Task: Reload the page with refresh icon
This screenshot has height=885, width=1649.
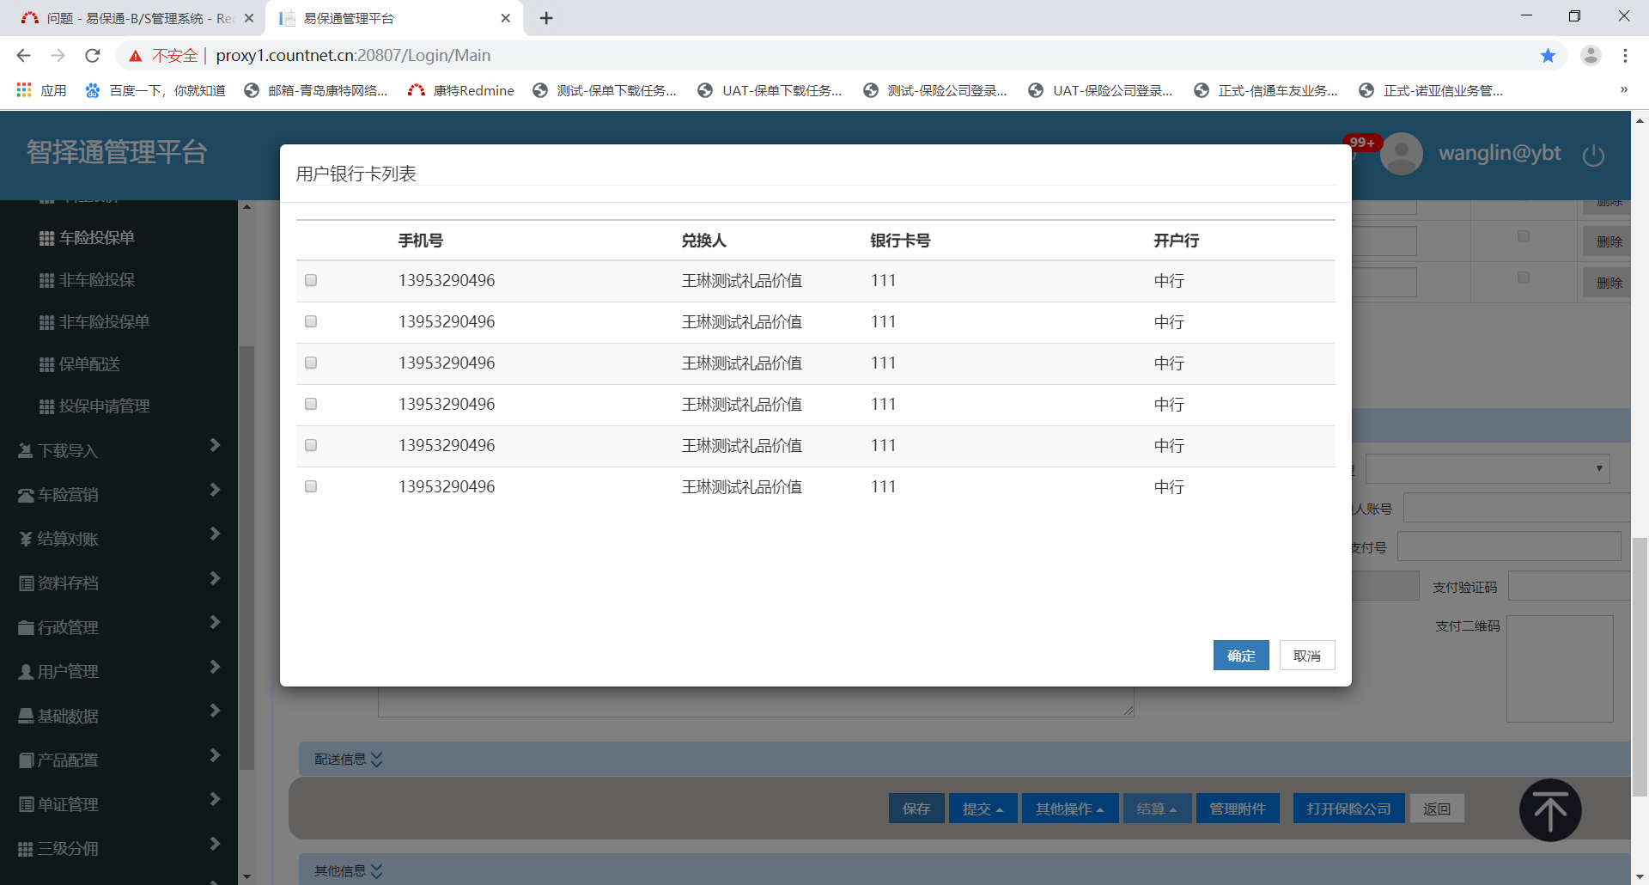Action: (93, 56)
